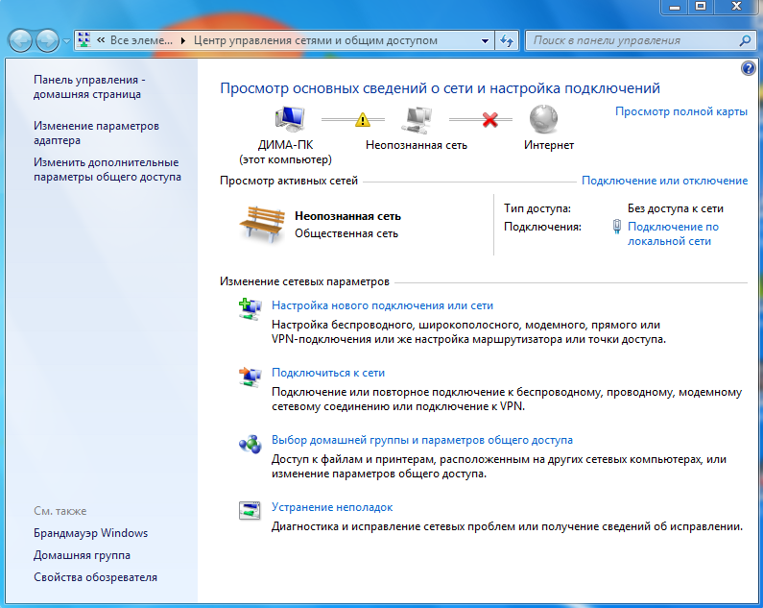
Task: Click Подключение или отключение link
Action: tap(664, 181)
